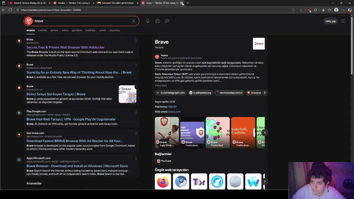
Task: Open options for Apps.Microsoft.com result
Action: click(136, 159)
